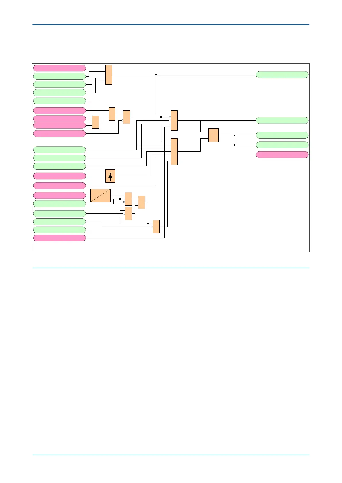
Task: Click the gate right of the two stacked inverted-input gates
Action: tap(142, 202)
